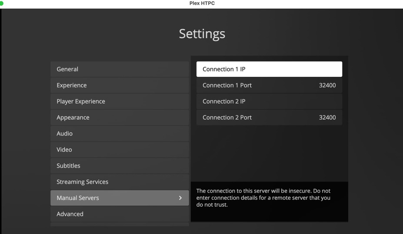Edit the Connection 2 Port setting
403x234 pixels.
pos(269,117)
